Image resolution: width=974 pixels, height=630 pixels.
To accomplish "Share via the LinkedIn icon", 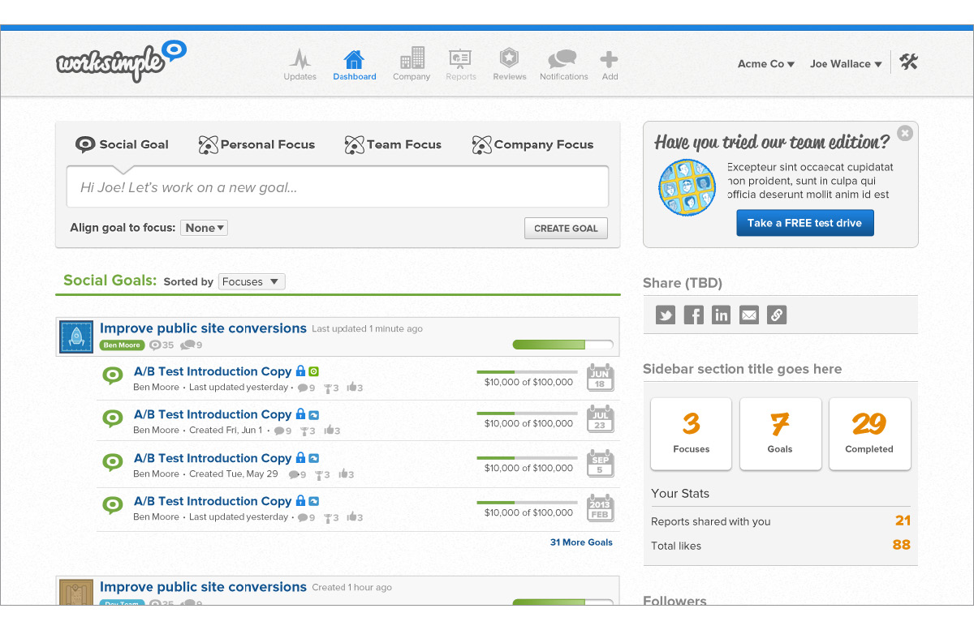I will [x=721, y=315].
